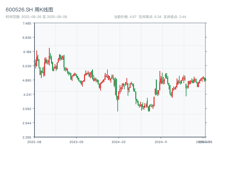The height and width of the screenshot is (171, 228).
Task: Click the chart title 600526.SH 周K线图
Action: (29, 10)
